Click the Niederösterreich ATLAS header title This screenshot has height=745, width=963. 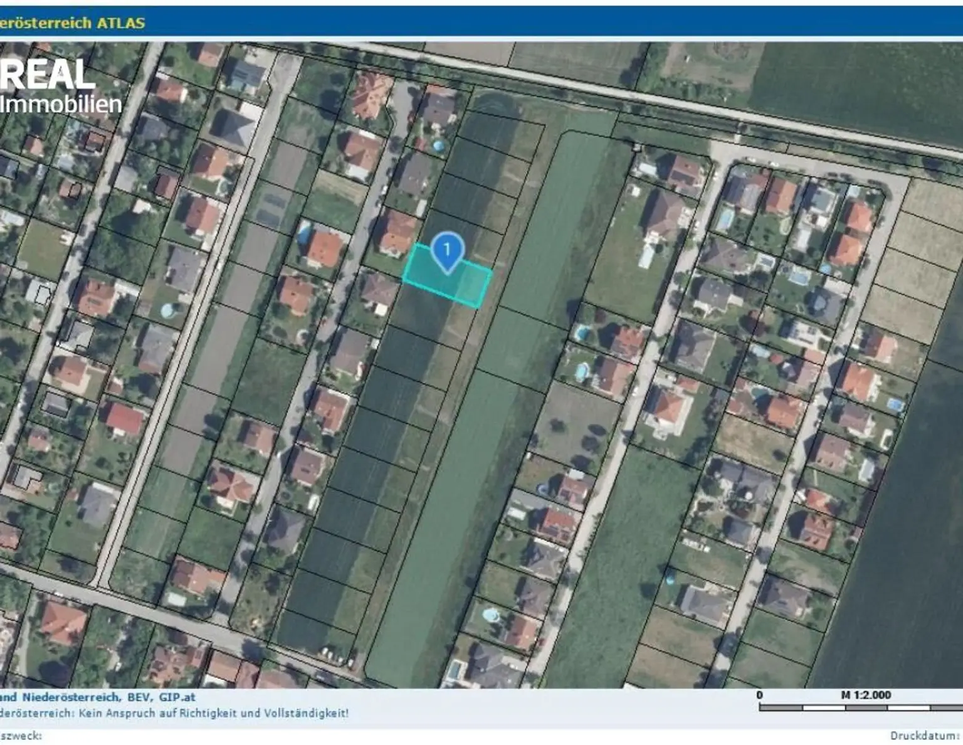(72, 23)
